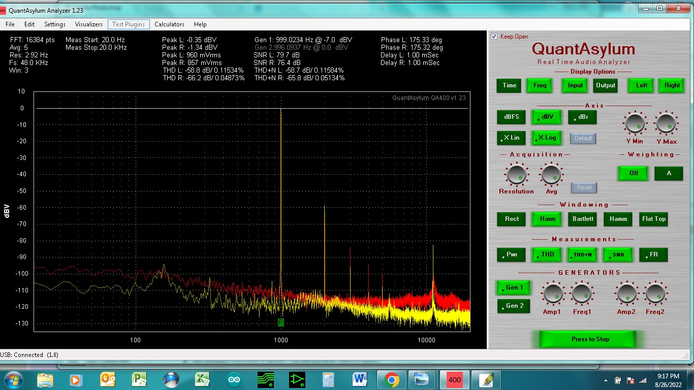Open the Edit menu

tap(29, 24)
